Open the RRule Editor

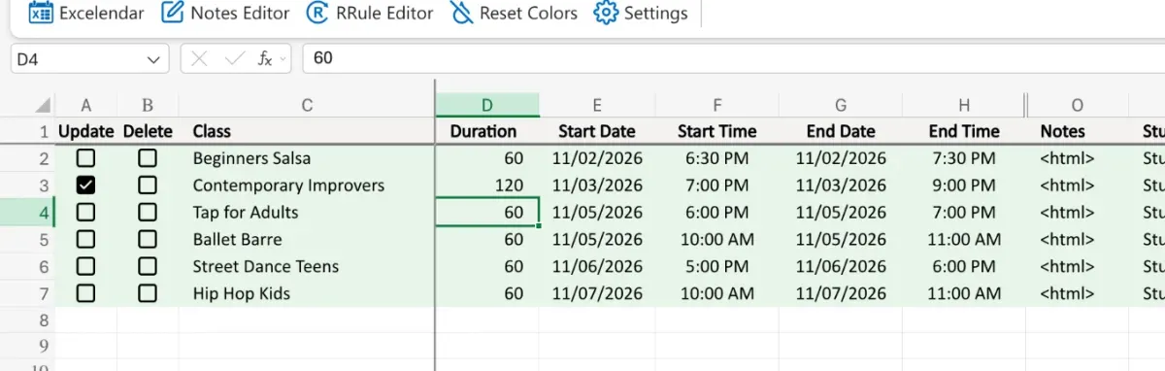tap(369, 14)
